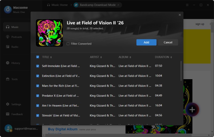Click the Predator X (Live at Field of ... title
The image size is (214, 137).
click(60, 96)
